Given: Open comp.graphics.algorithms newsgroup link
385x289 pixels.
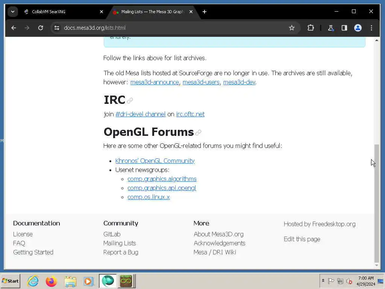Looking at the screenshot, I should [162, 179].
